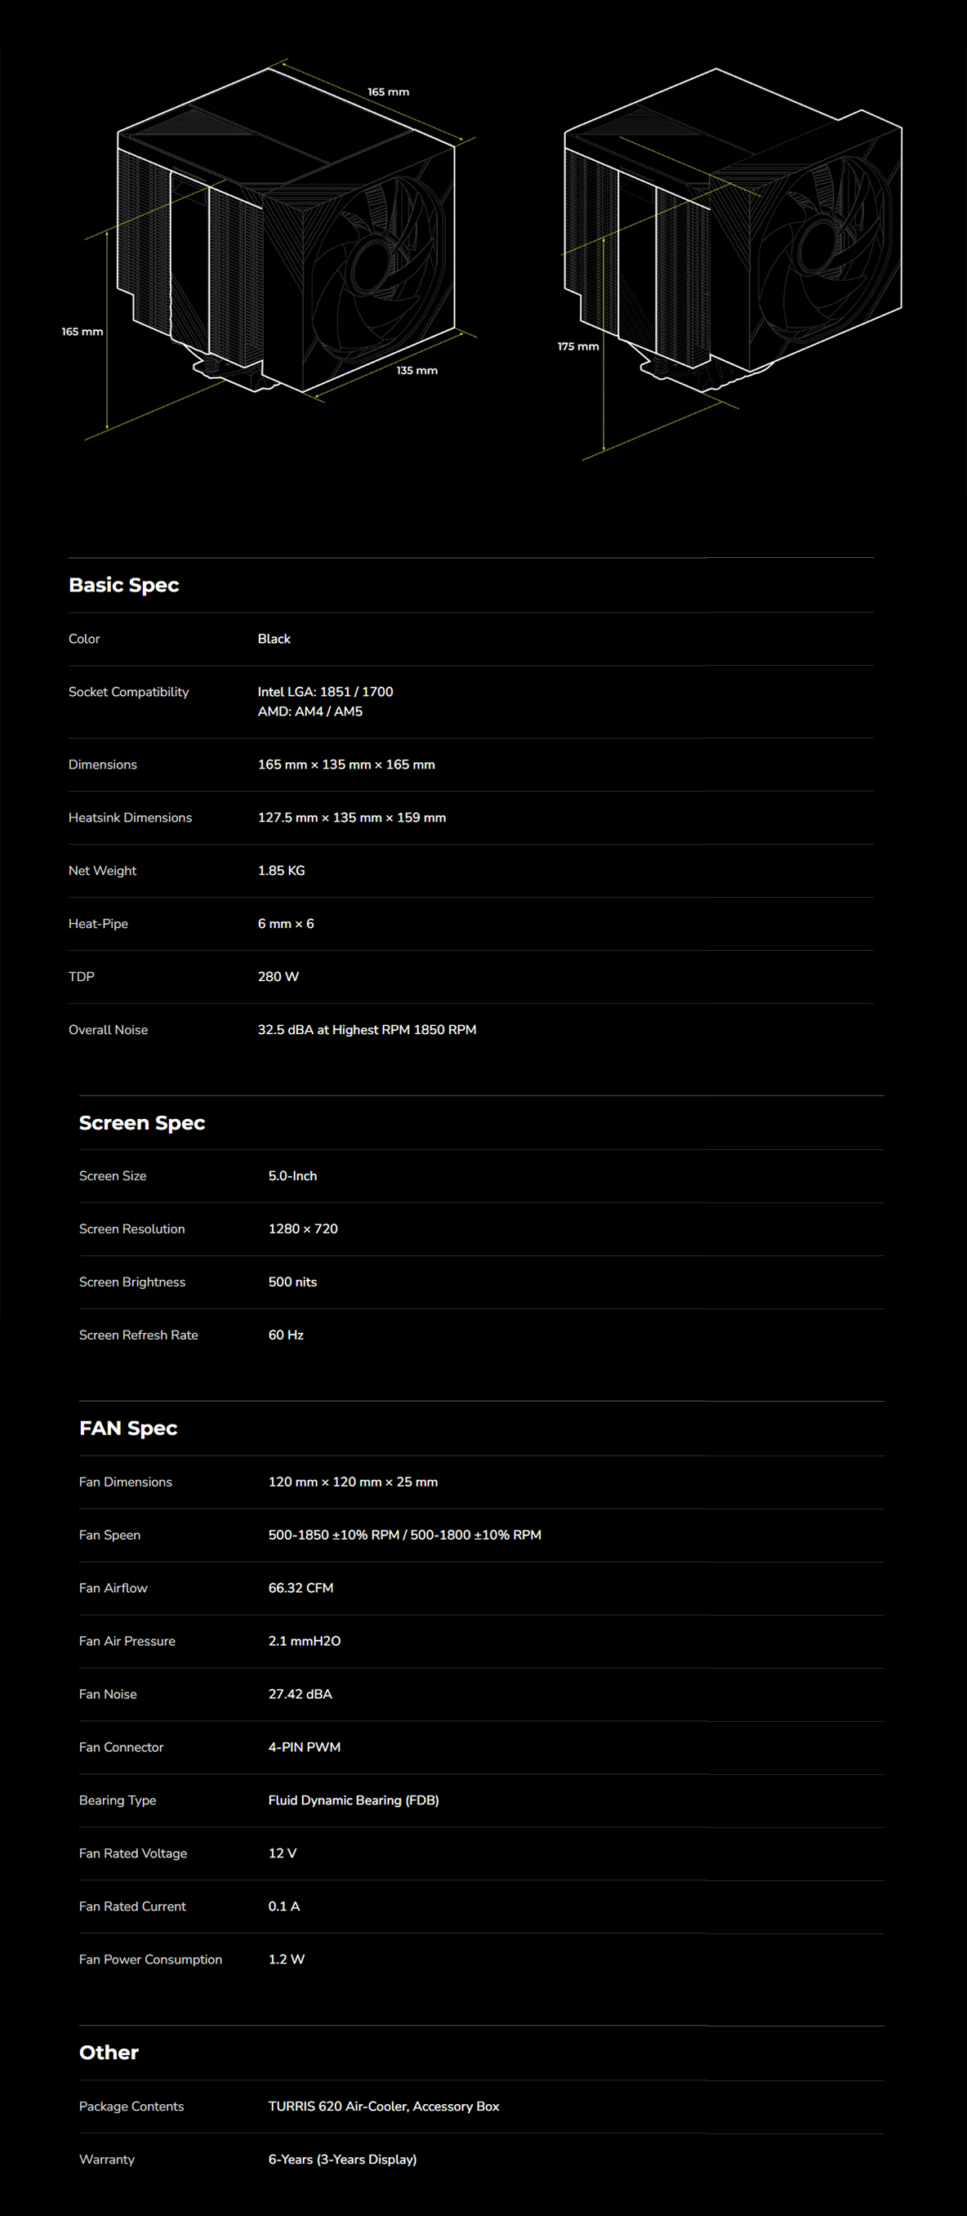Select the Heatsink Dimensions value
The image size is (967, 2216).
(x=352, y=818)
